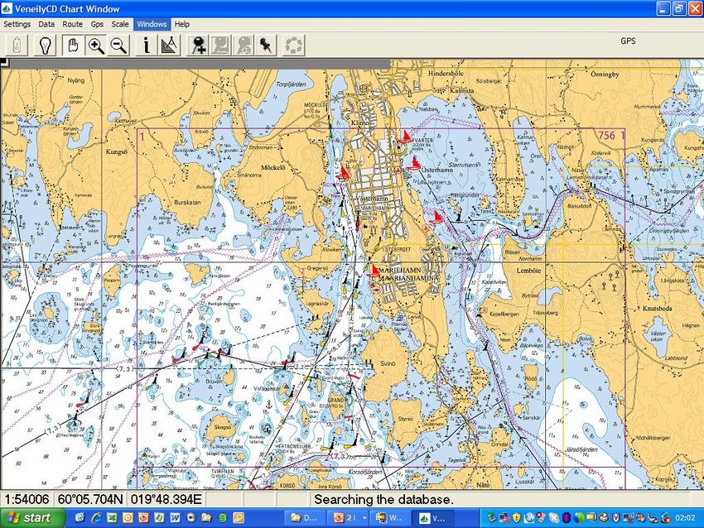
Task: Select the zoom out magnifier tool
Action: (x=118, y=46)
